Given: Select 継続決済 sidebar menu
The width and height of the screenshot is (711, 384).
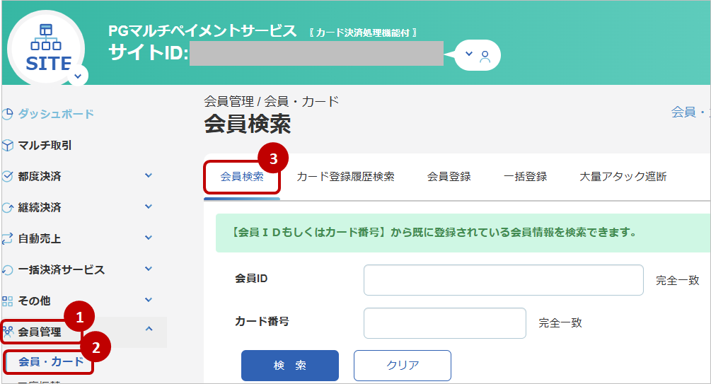Looking at the screenshot, I should tap(40, 208).
